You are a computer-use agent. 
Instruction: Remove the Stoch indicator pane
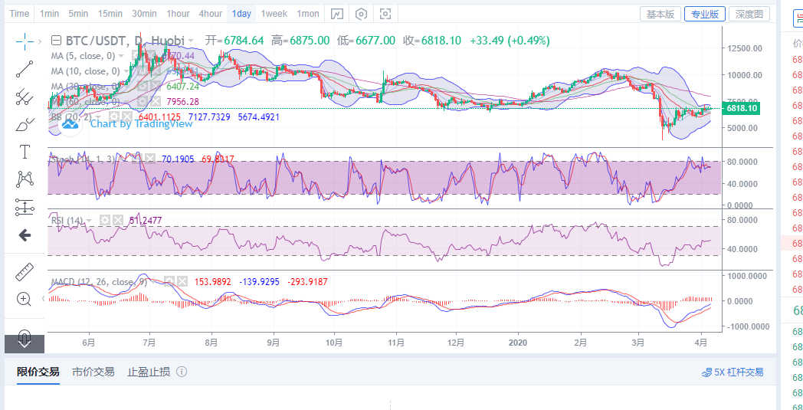click(149, 159)
